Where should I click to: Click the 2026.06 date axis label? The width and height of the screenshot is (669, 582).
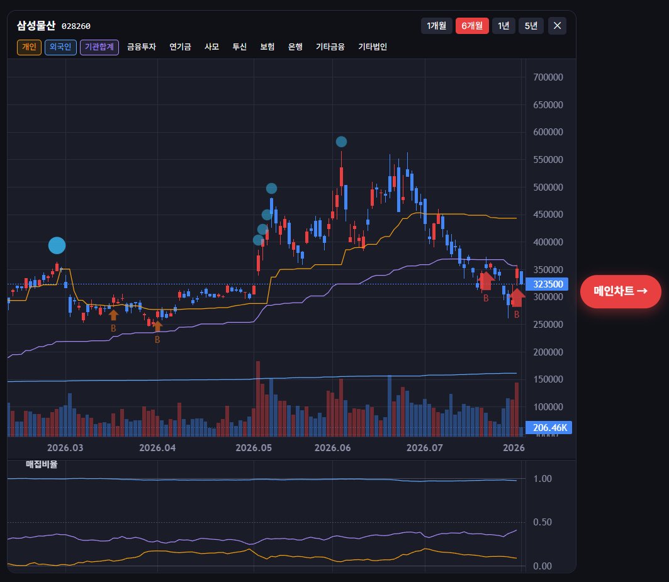[x=332, y=447]
